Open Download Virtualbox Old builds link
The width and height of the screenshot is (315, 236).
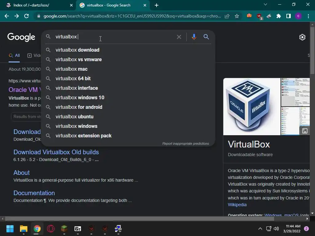[x=56, y=152]
